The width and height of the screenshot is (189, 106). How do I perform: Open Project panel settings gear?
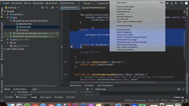point(53,8)
